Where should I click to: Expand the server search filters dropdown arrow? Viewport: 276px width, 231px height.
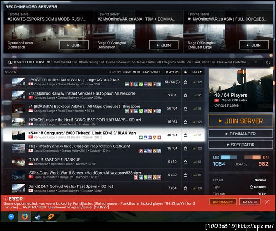pos(256,62)
